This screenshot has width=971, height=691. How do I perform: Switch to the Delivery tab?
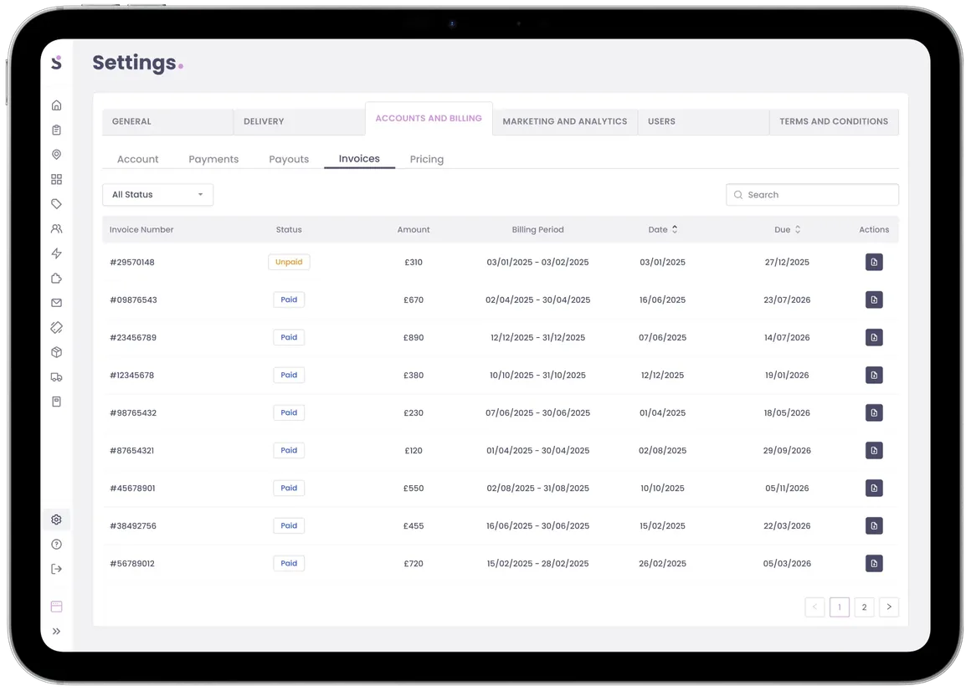point(299,122)
